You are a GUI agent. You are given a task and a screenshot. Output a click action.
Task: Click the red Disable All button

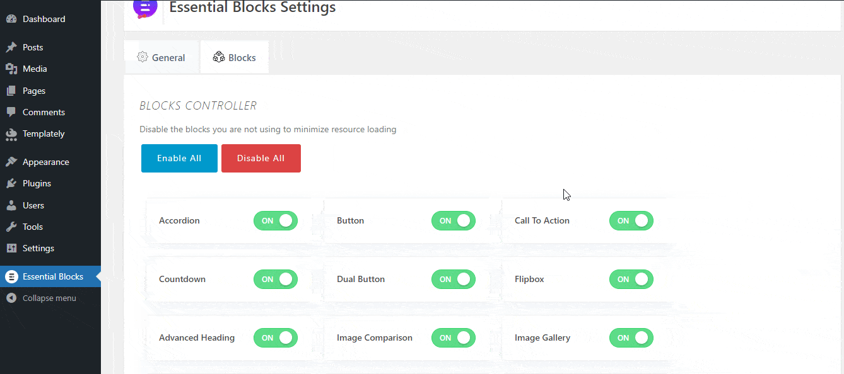pos(261,158)
